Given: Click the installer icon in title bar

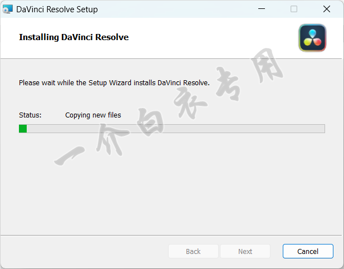Looking at the screenshot, I should (7, 9).
